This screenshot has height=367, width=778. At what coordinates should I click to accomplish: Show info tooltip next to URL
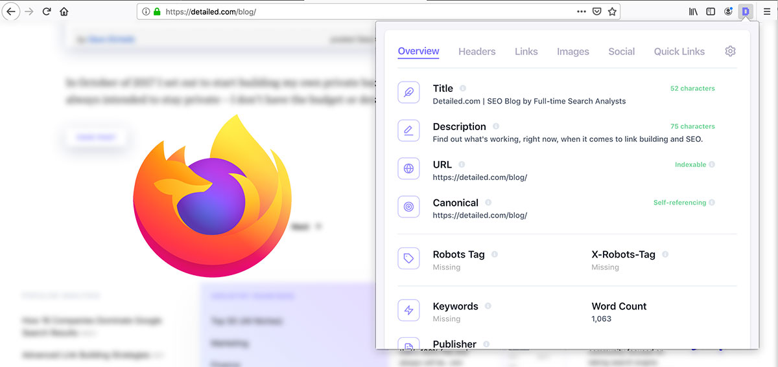[x=462, y=164]
